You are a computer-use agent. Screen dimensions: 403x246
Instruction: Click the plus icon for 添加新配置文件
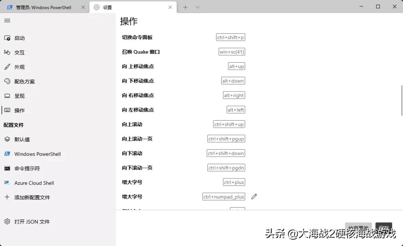pos(7,197)
